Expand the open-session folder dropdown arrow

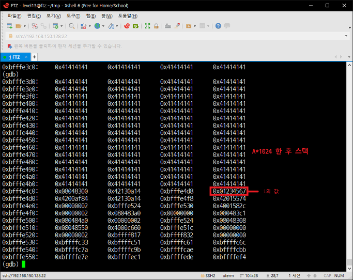click(x=25, y=26)
